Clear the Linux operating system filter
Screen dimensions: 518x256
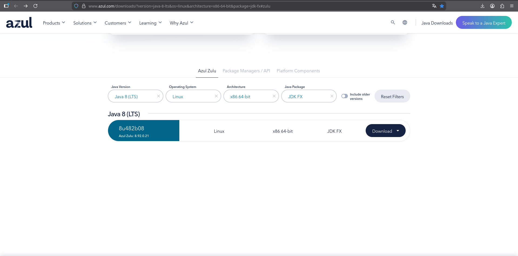[216, 96]
